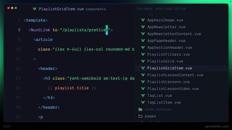Open PlaylistFilters.vue file
The height and width of the screenshot is (130, 232).
coord(168,55)
